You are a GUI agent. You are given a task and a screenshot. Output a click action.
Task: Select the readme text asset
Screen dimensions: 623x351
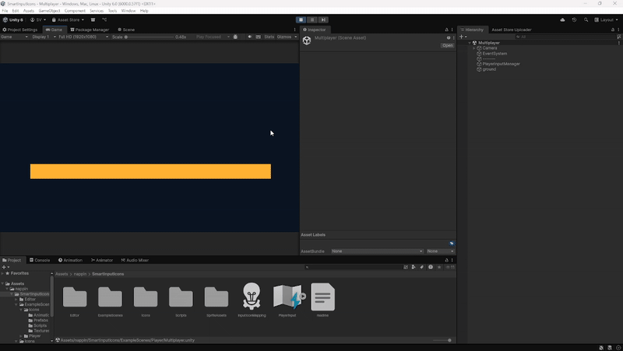[322, 297]
